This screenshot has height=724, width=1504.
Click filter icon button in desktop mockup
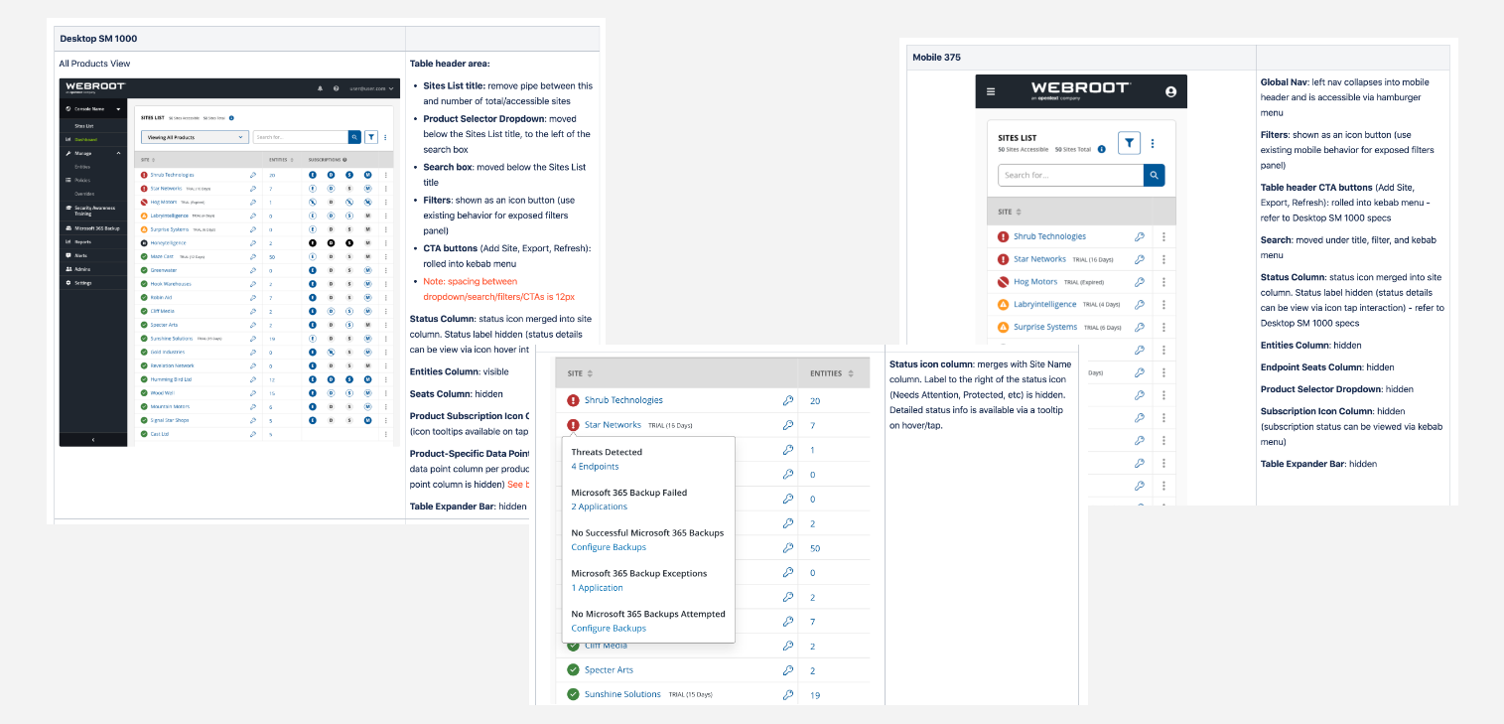point(371,137)
